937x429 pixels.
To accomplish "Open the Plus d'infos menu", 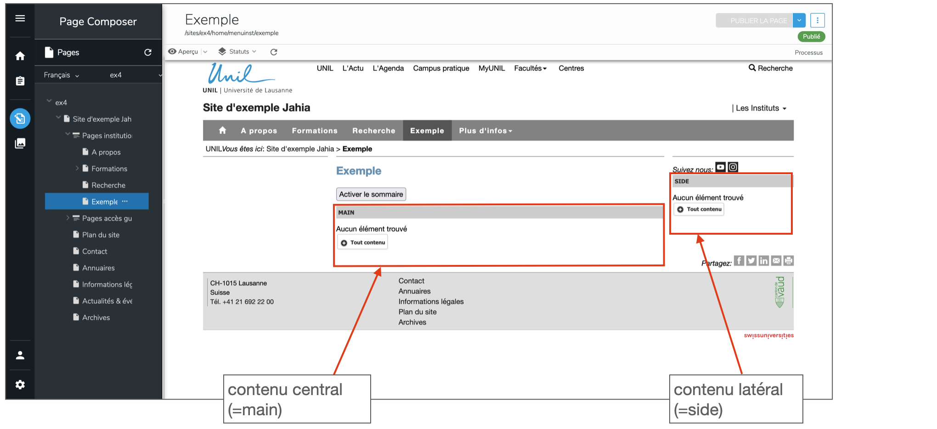I will click(x=485, y=131).
